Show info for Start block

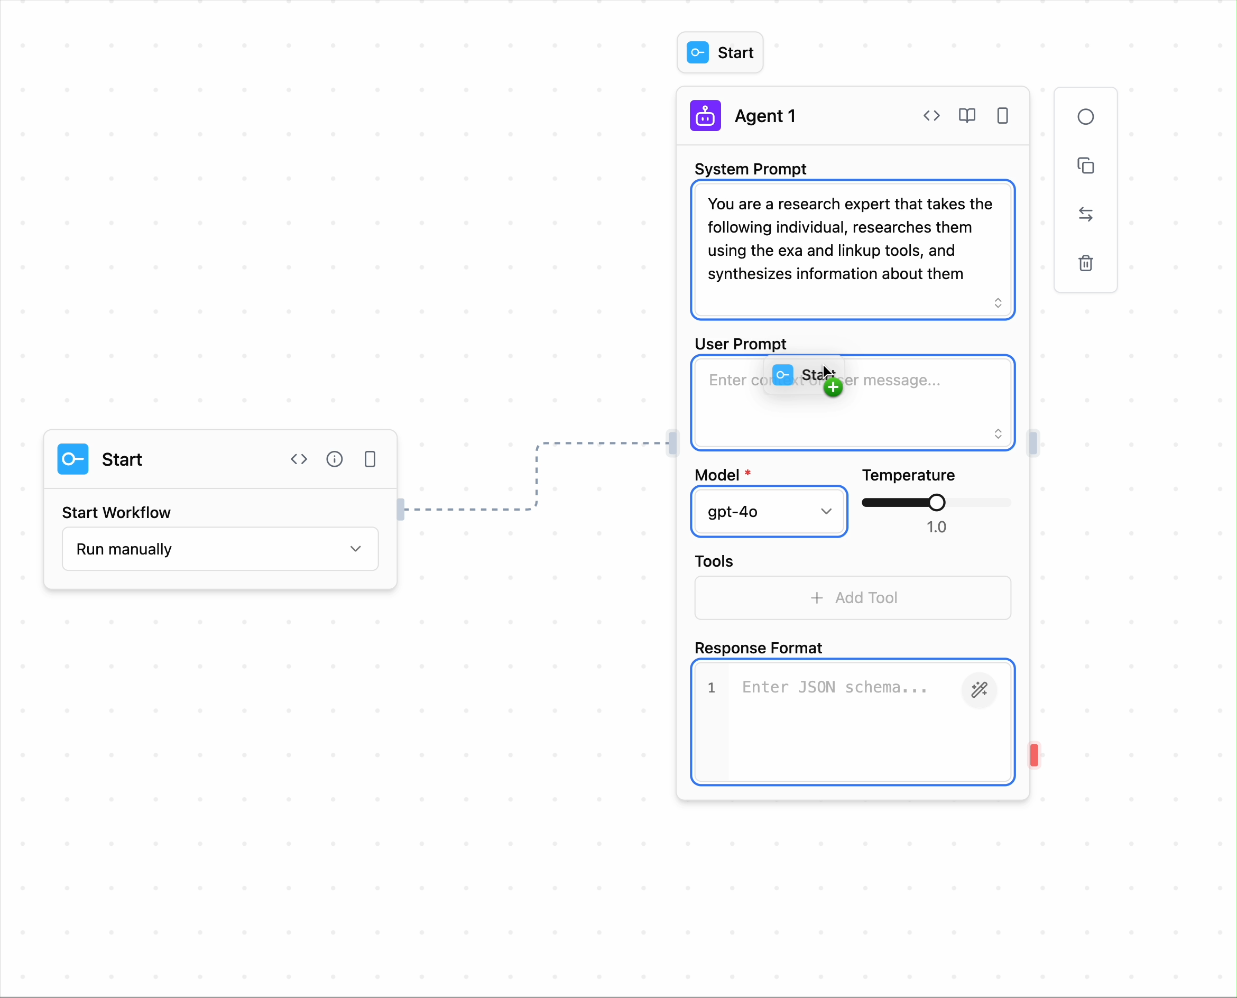tap(335, 459)
